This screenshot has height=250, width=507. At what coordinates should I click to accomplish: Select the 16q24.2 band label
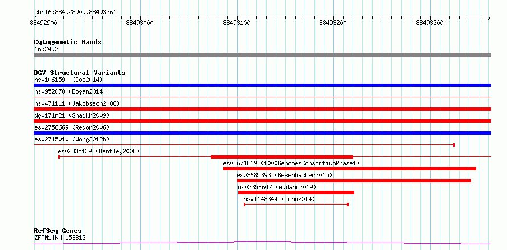coord(46,49)
